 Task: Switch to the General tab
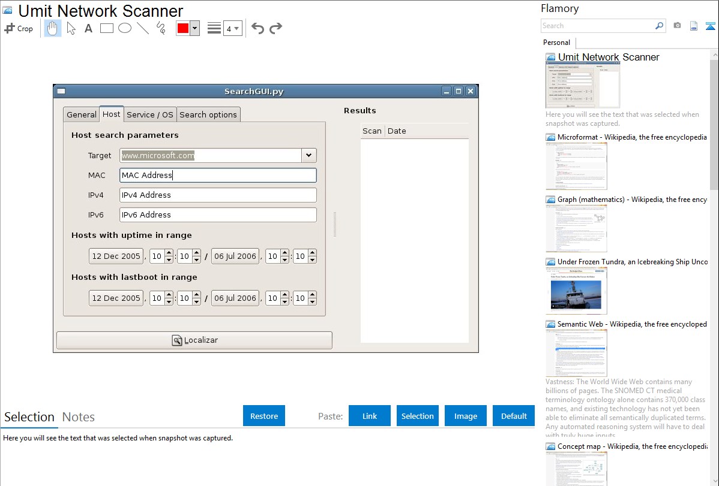82,114
